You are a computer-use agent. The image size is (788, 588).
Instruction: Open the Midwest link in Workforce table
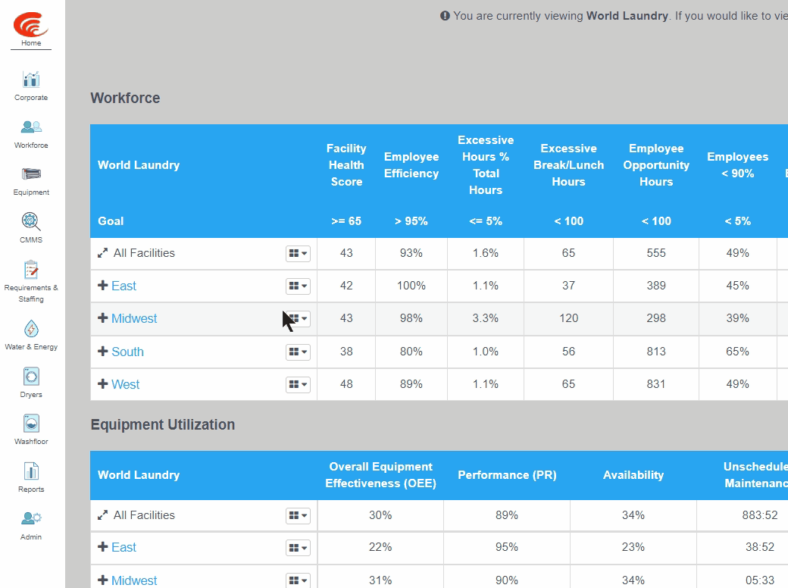pos(134,318)
